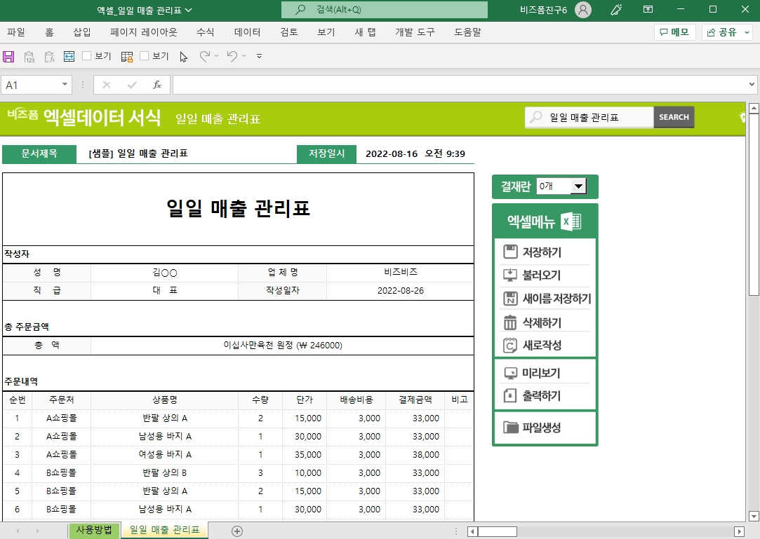Switch to the 사용방법 sheet tab
The height and width of the screenshot is (539, 760).
pos(94,530)
